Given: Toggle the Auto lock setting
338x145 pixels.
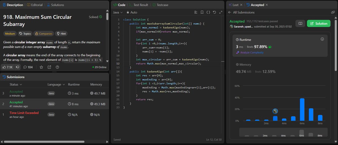Looking at the screenshot, I should 132,12.
